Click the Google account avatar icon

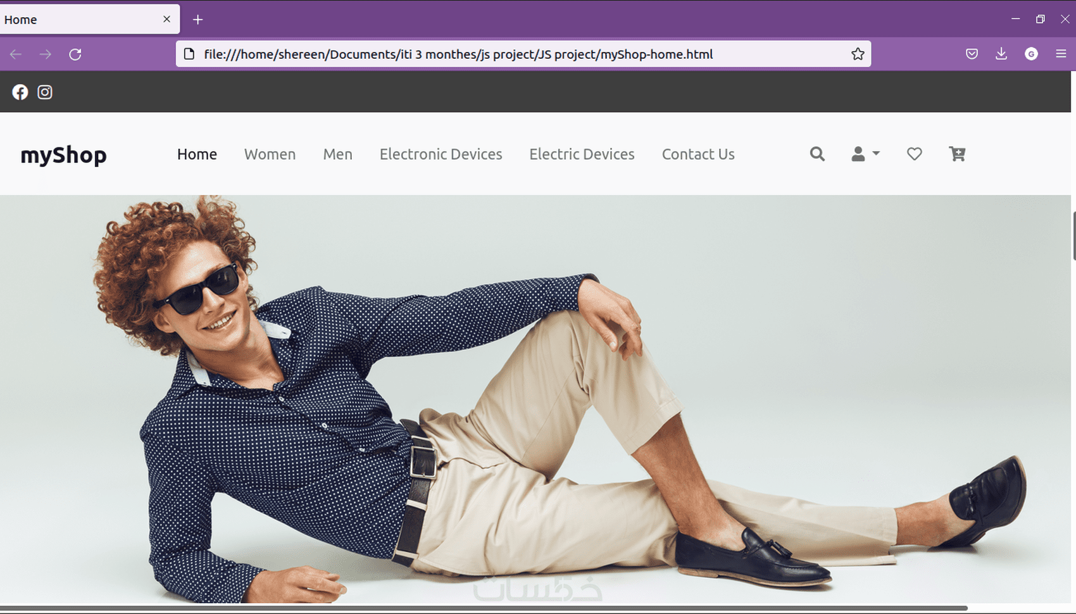(1031, 54)
